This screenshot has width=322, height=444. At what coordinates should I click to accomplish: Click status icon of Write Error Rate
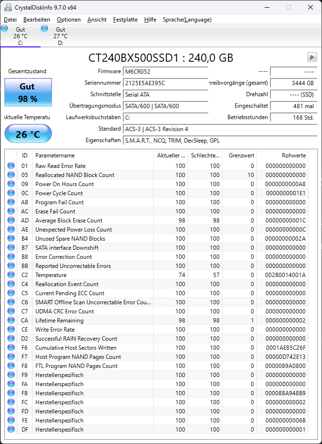[x=11, y=329]
